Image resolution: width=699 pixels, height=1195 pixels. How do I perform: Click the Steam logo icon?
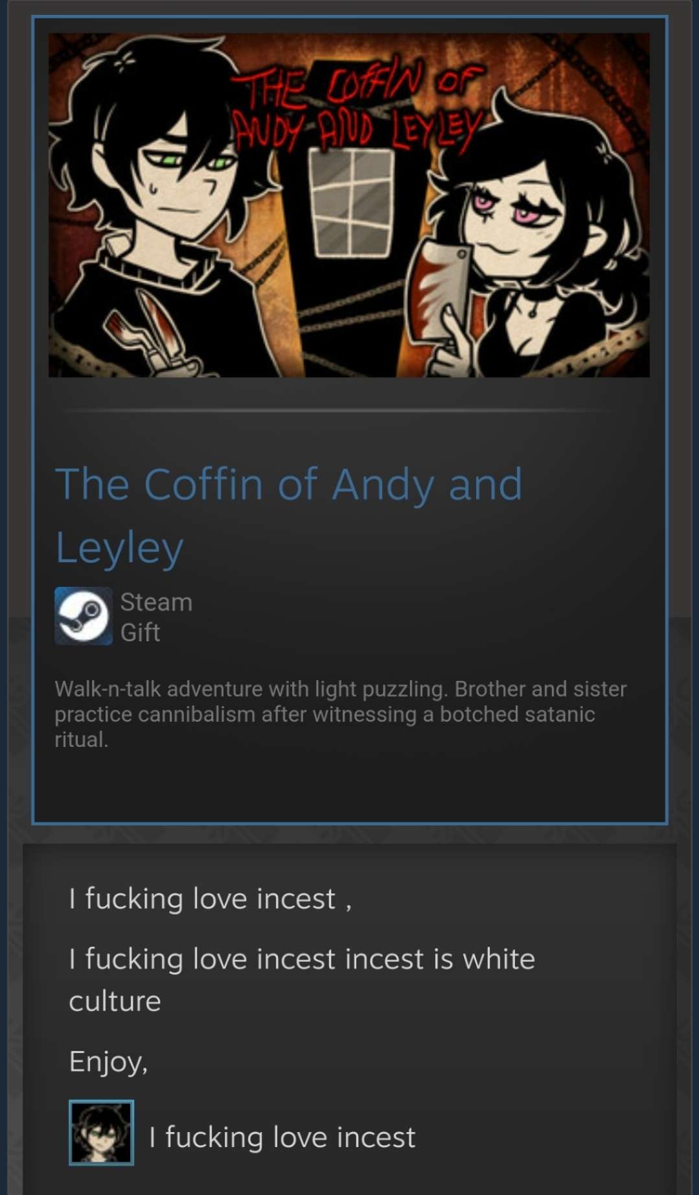[84, 616]
